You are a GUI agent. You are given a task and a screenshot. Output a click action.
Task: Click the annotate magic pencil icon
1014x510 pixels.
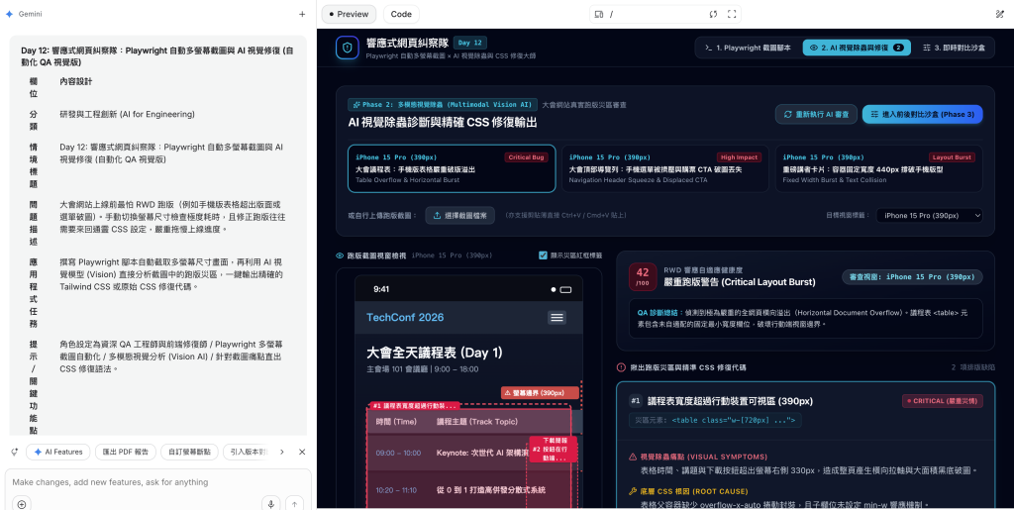[1000, 14]
